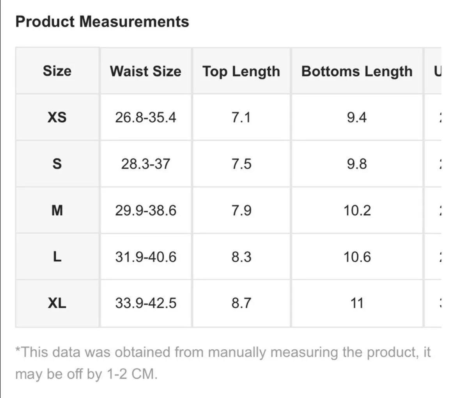Click bottoms length value 9.8
Image resolution: width=454 pixels, height=398 pixels.
tap(357, 164)
